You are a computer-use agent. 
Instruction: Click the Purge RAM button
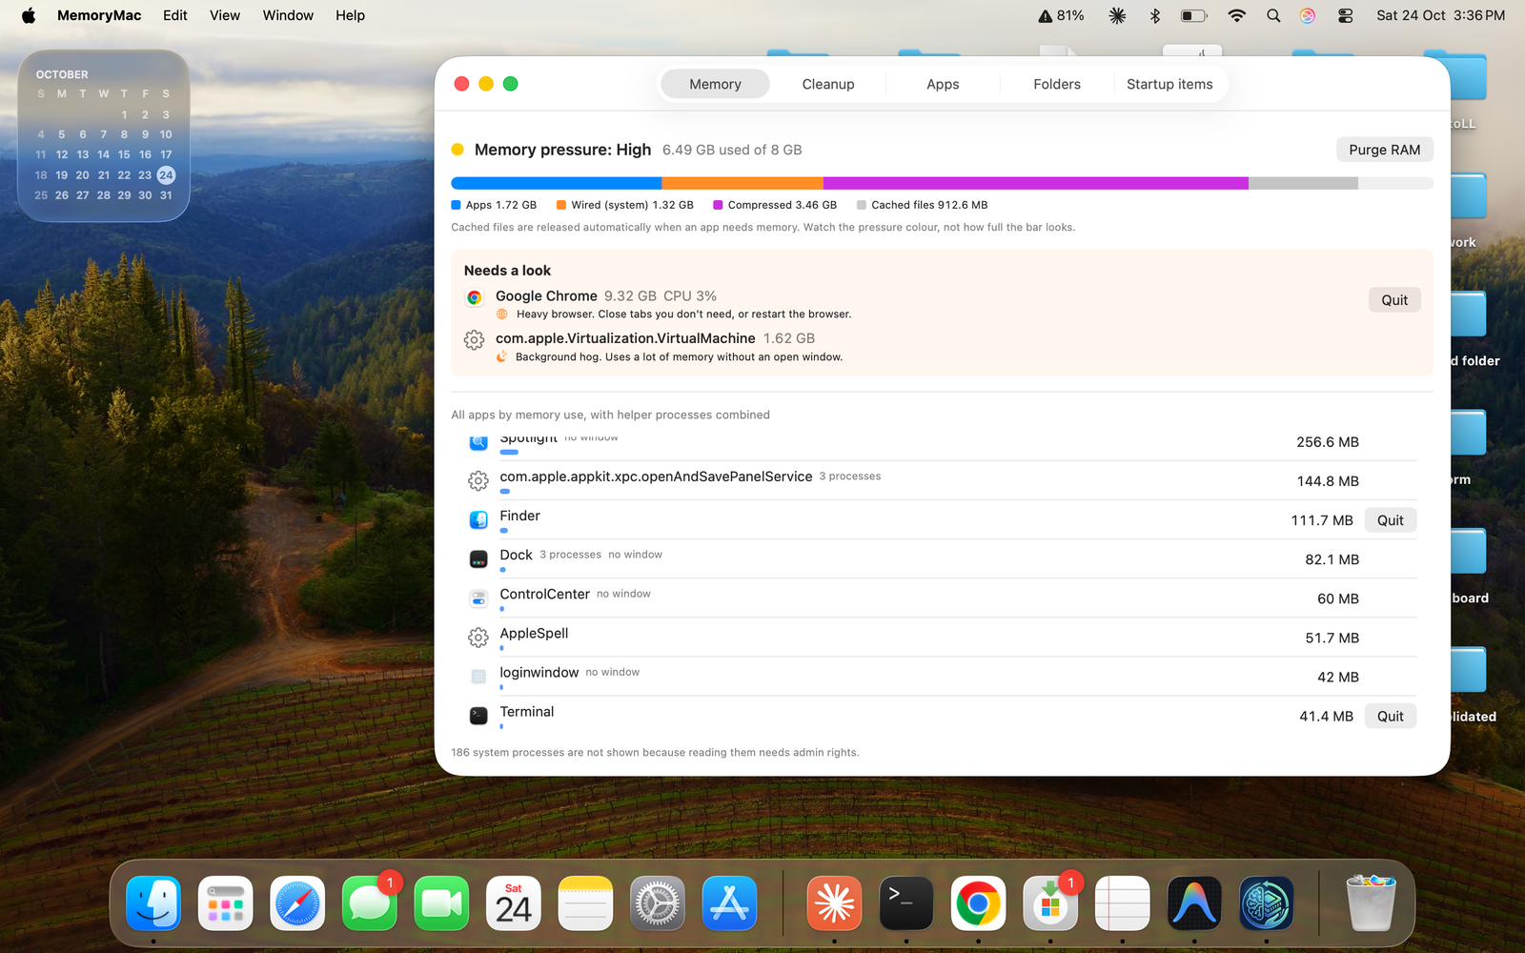click(1384, 150)
